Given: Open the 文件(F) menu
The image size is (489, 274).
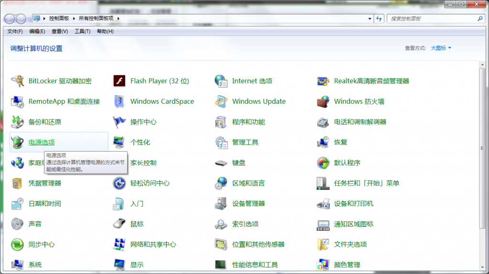Looking at the screenshot, I should pos(15,31).
